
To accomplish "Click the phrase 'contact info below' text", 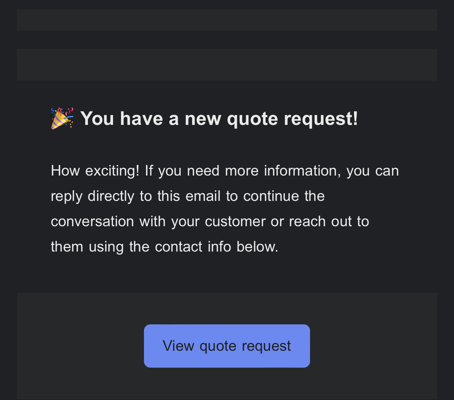I will 216,247.
